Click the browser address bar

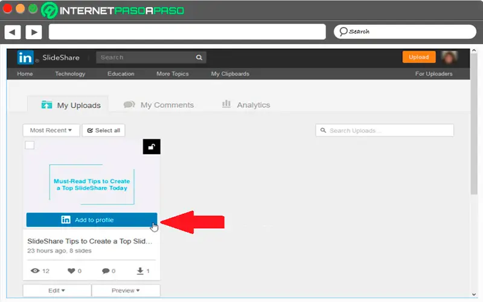[187, 32]
